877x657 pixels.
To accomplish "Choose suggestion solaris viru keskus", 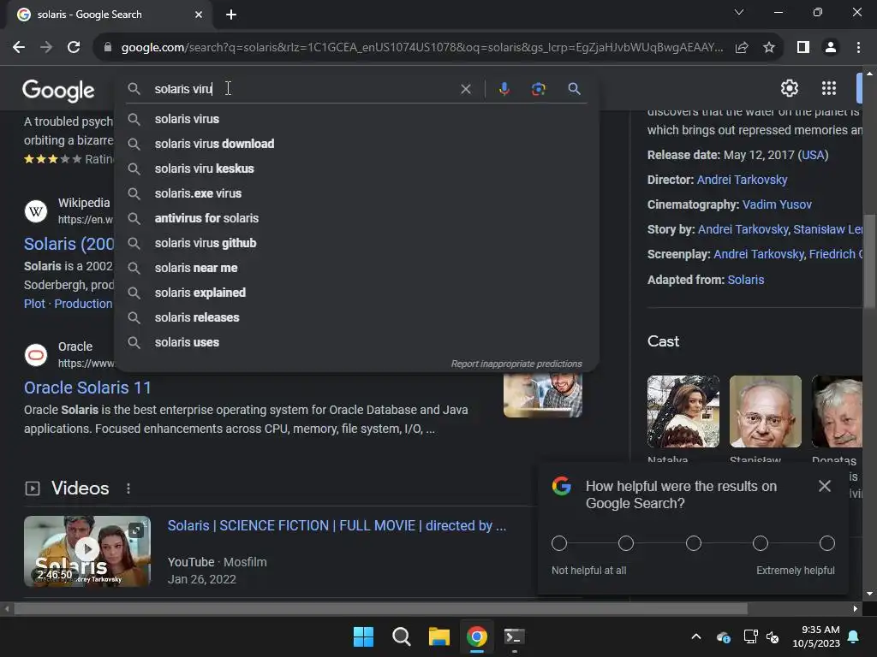I will tap(356, 169).
